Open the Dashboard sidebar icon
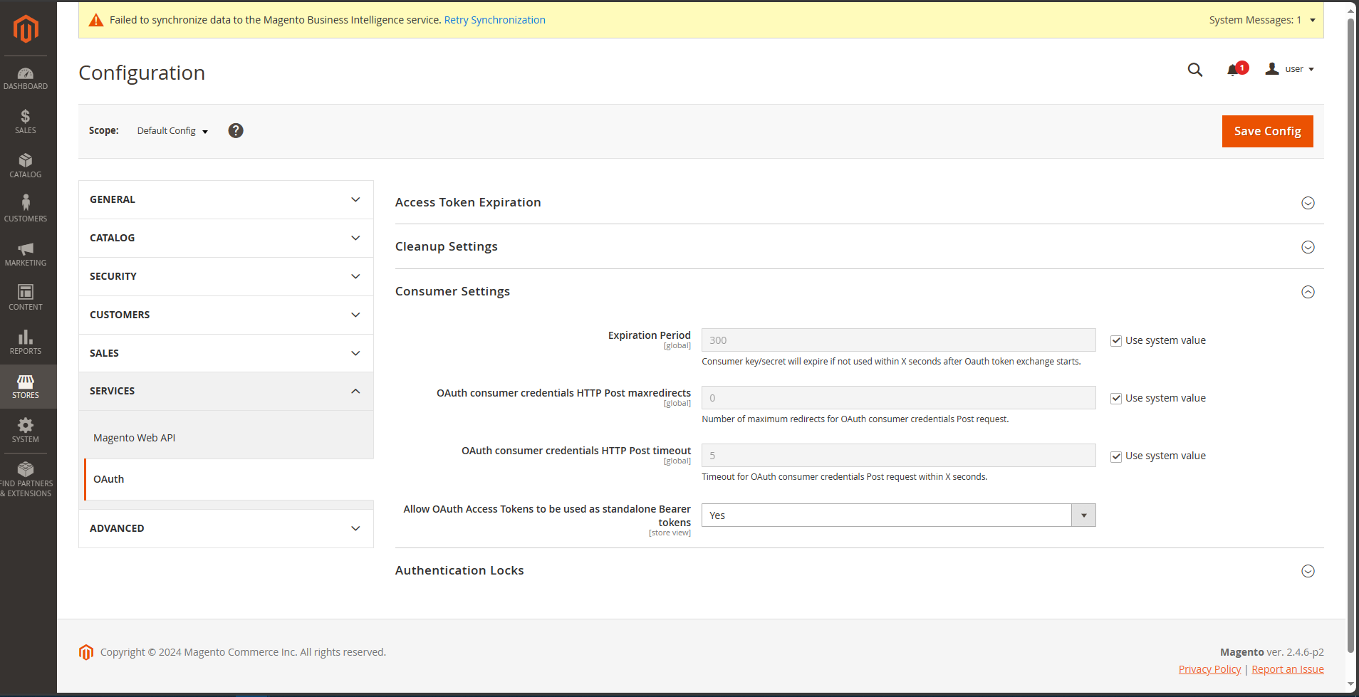 point(26,78)
